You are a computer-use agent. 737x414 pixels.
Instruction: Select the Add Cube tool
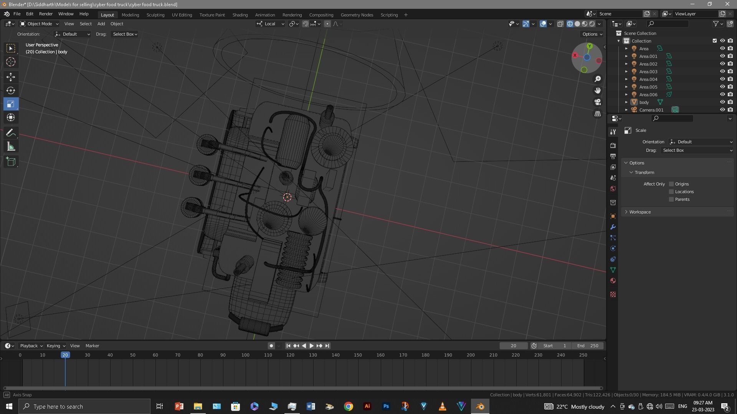11,162
